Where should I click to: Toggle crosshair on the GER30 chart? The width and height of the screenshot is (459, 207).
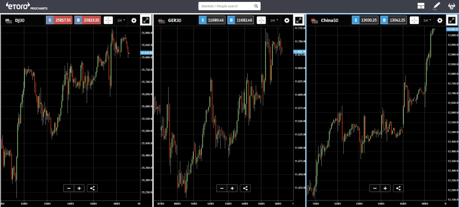(261, 21)
